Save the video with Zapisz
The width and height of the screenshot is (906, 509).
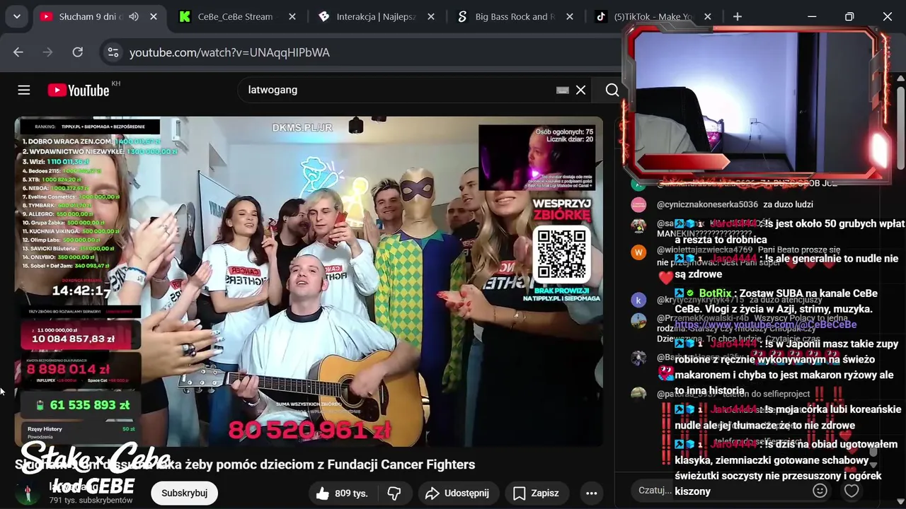[x=536, y=493]
